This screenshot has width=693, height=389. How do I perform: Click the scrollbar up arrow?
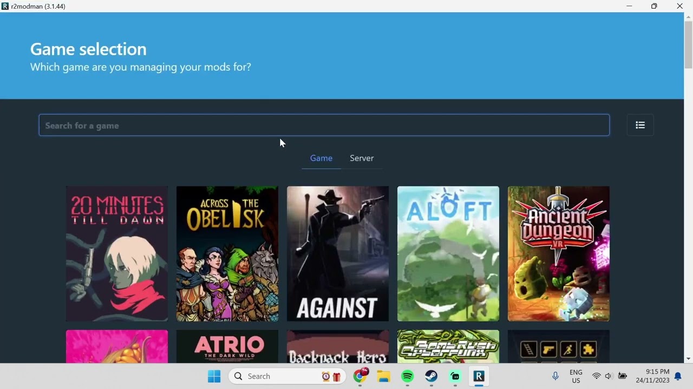[689, 17]
